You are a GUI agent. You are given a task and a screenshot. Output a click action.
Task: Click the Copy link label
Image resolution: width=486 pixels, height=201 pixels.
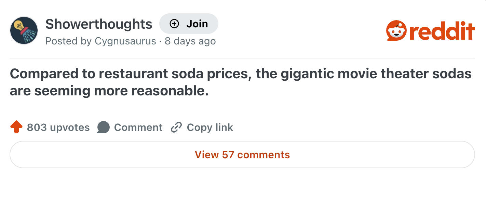pos(209,127)
